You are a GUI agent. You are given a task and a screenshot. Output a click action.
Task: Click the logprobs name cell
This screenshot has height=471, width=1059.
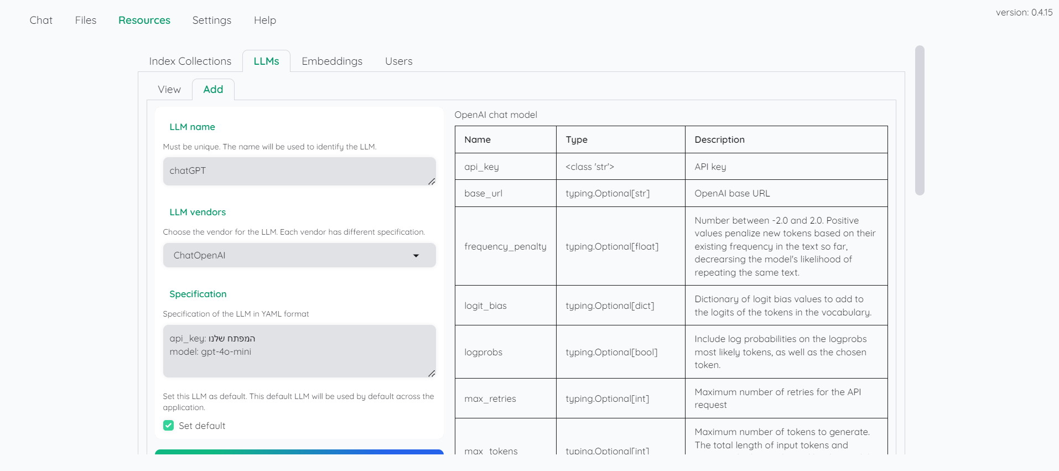506,352
